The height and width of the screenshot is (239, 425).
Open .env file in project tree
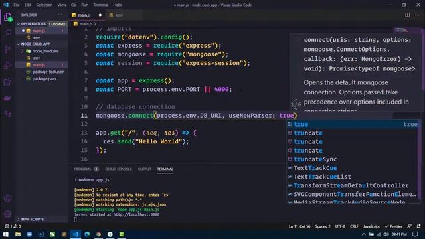[42, 58]
